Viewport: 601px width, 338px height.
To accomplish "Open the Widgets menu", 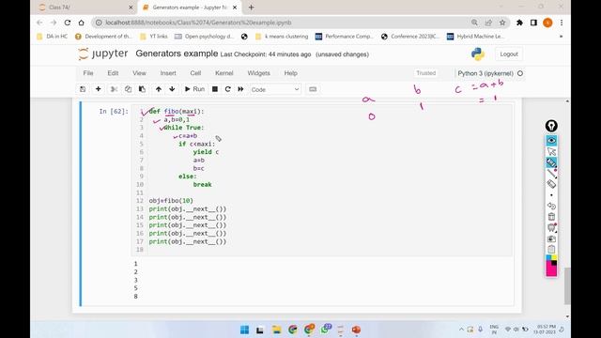I will click(259, 73).
